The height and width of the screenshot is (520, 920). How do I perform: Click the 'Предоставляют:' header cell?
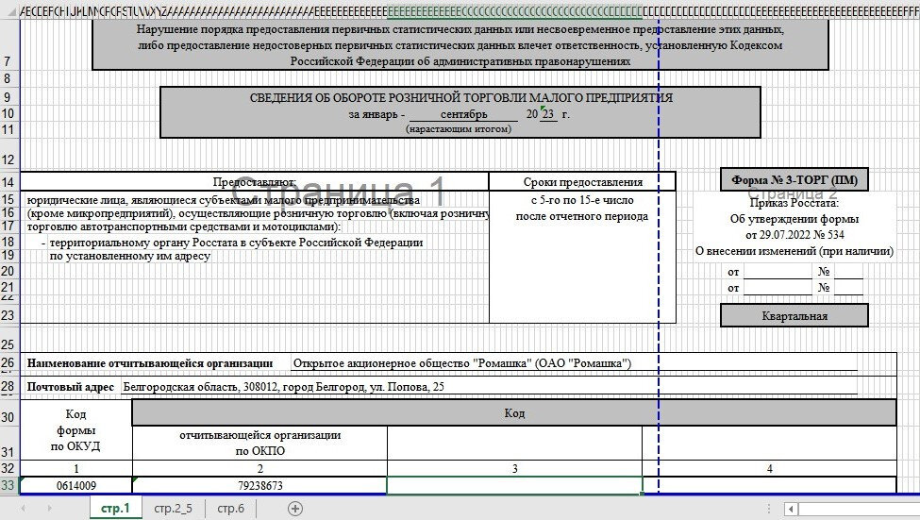[255, 182]
